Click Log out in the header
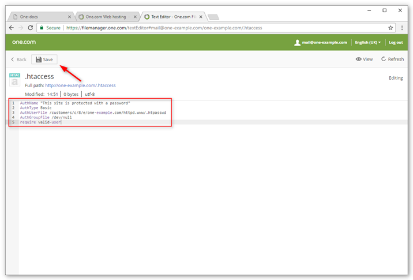413x280 pixels. tap(396, 43)
